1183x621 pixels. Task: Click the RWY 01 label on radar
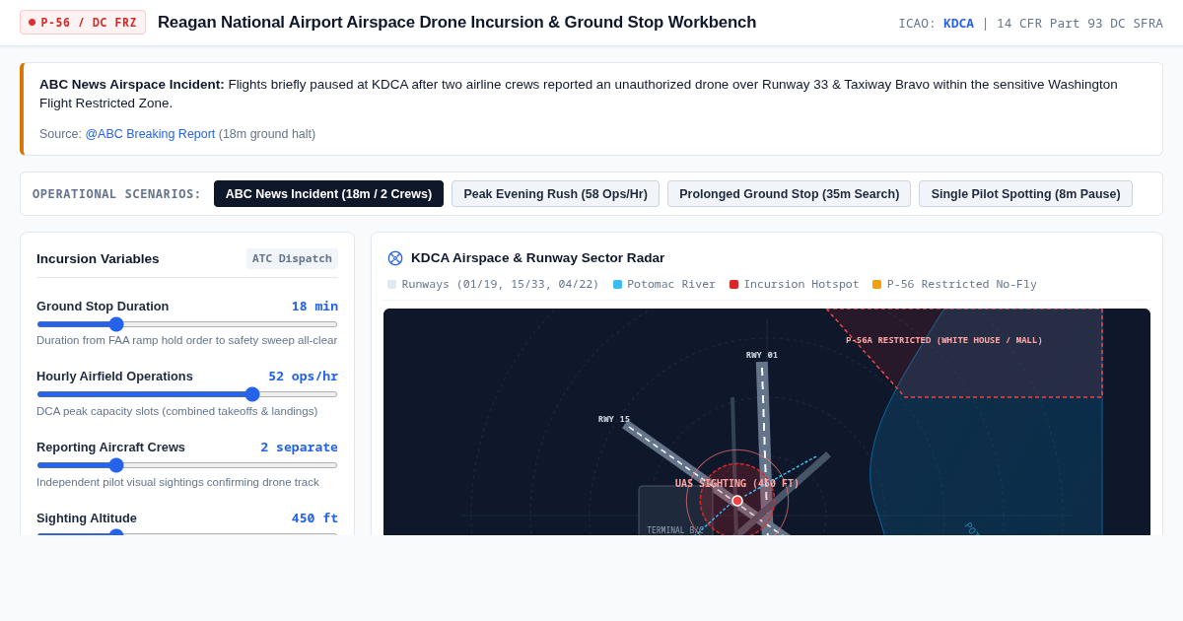762,355
